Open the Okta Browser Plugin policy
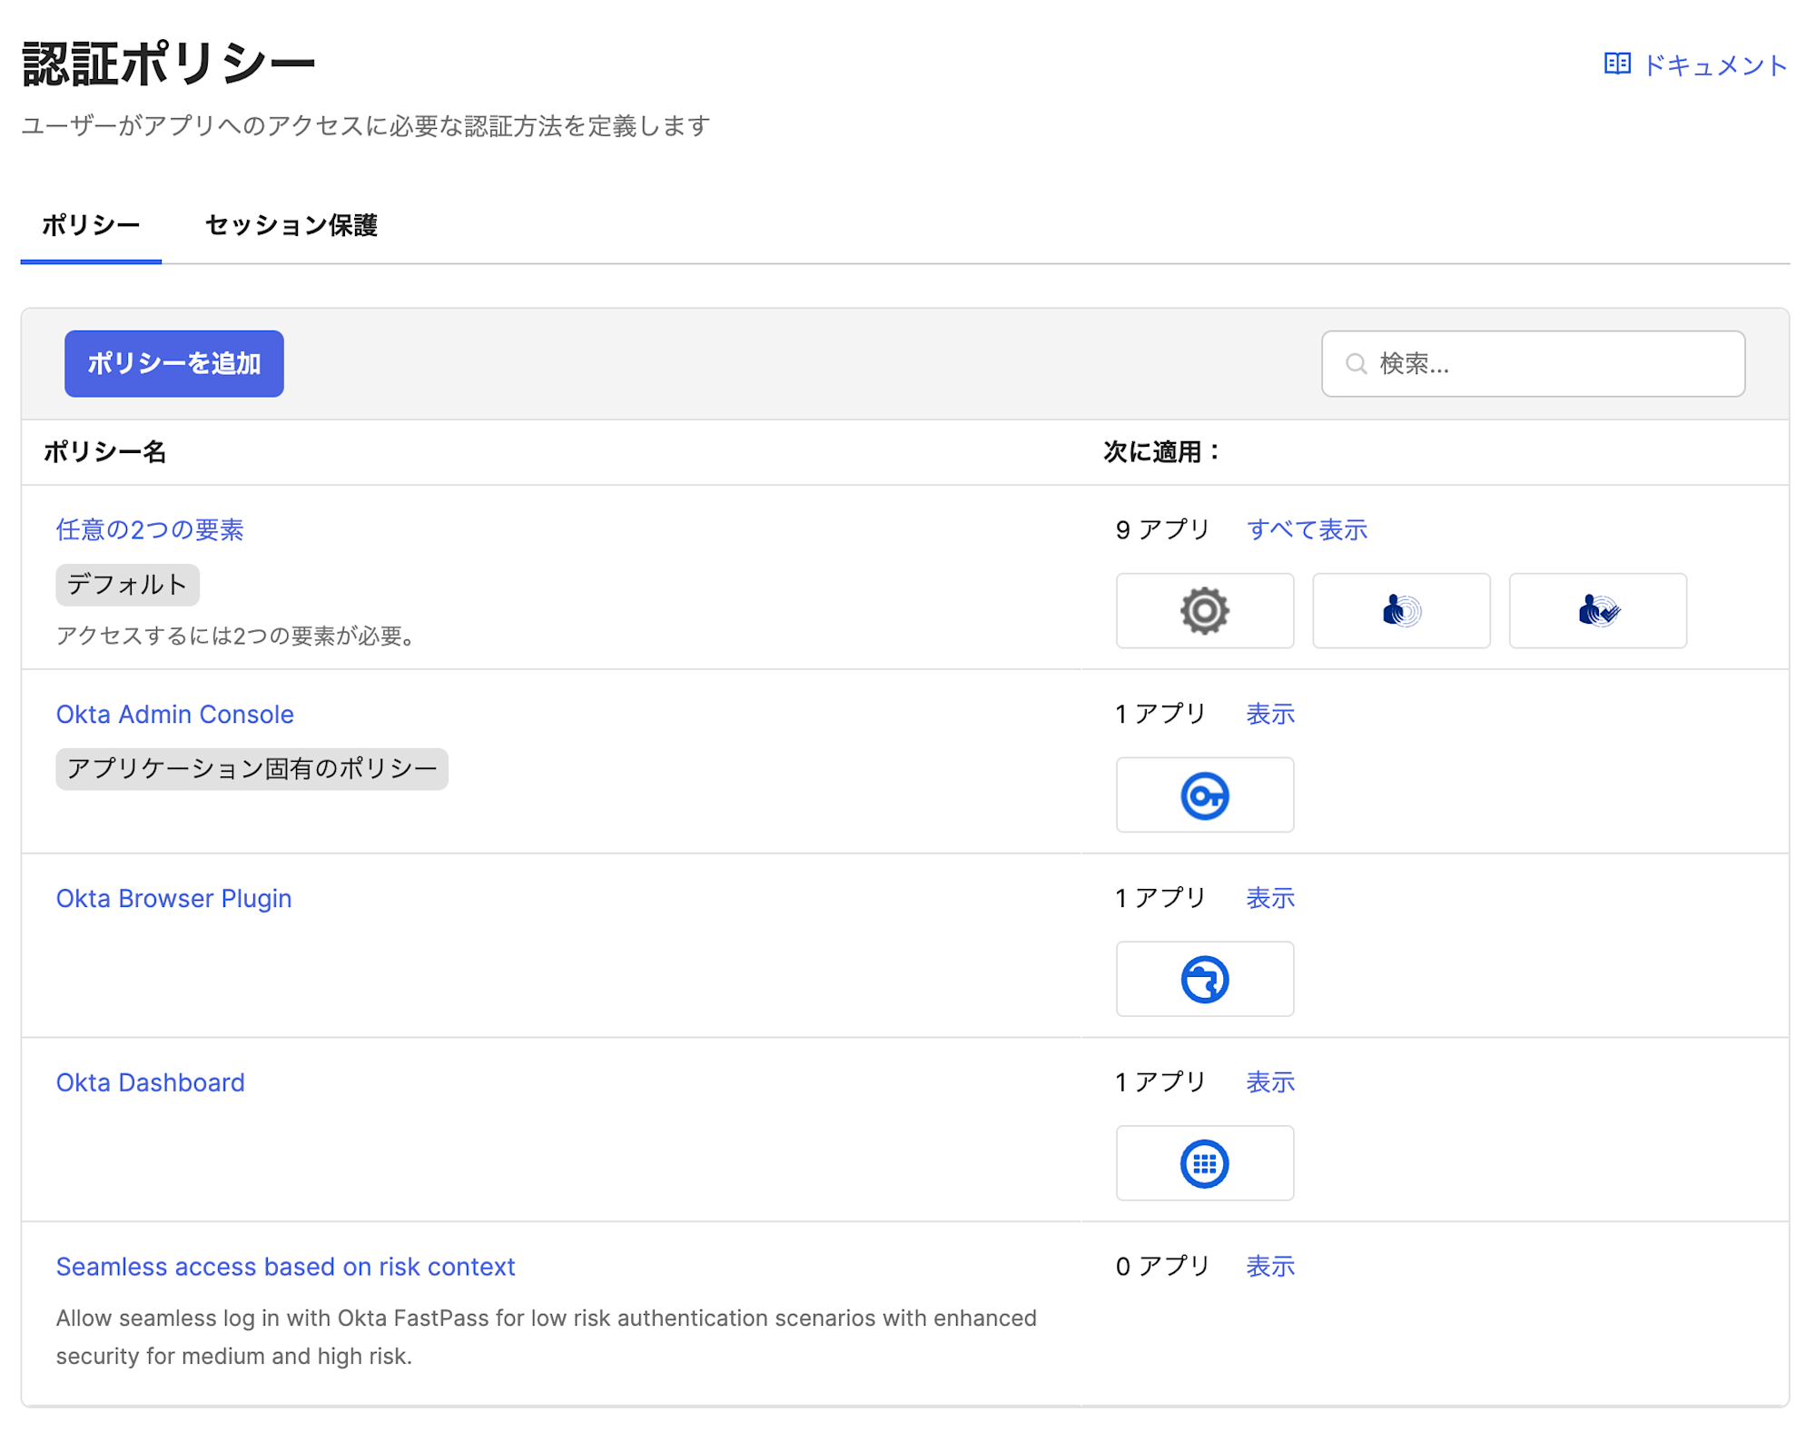Viewport: 1816px width, 1441px height. [173, 898]
